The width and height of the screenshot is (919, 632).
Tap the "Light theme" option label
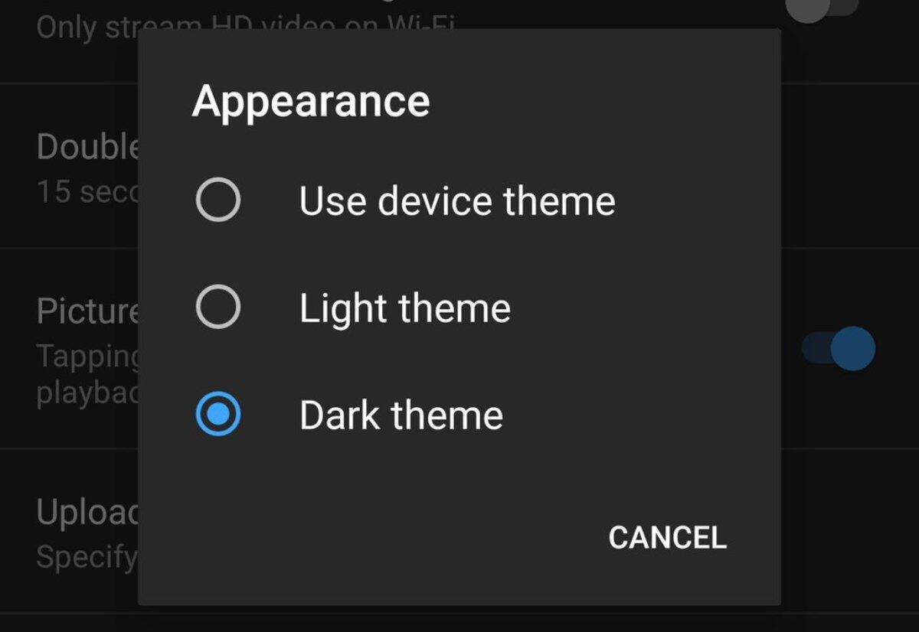[x=404, y=308]
